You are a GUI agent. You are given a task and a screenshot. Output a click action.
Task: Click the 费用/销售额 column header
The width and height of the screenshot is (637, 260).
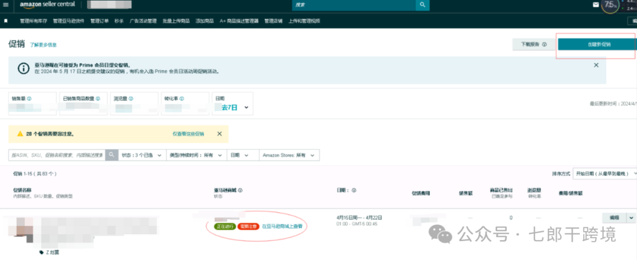coord(570,193)
